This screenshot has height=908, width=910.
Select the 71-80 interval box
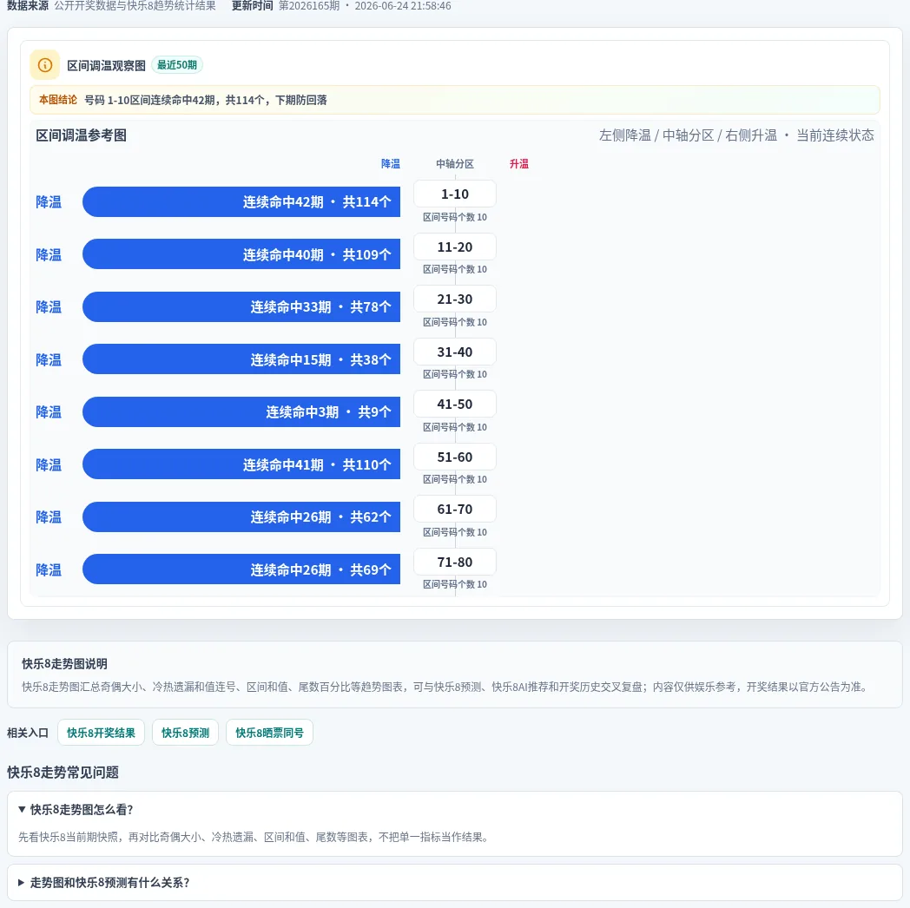click(455, 562)
